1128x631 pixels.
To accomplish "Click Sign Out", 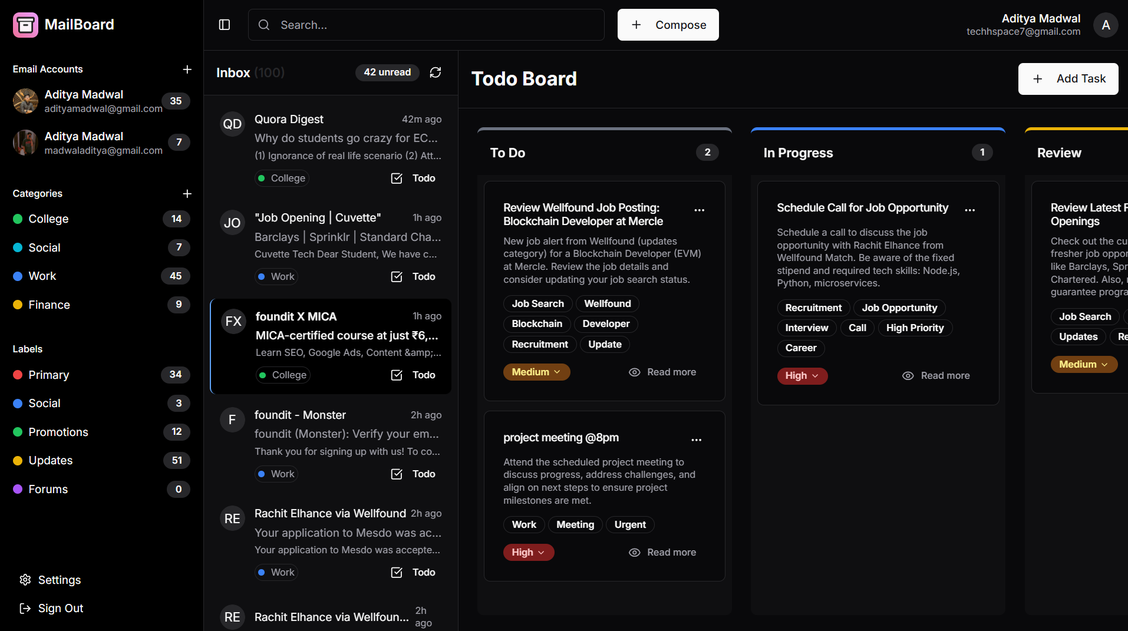I will [x=51, y=609].
